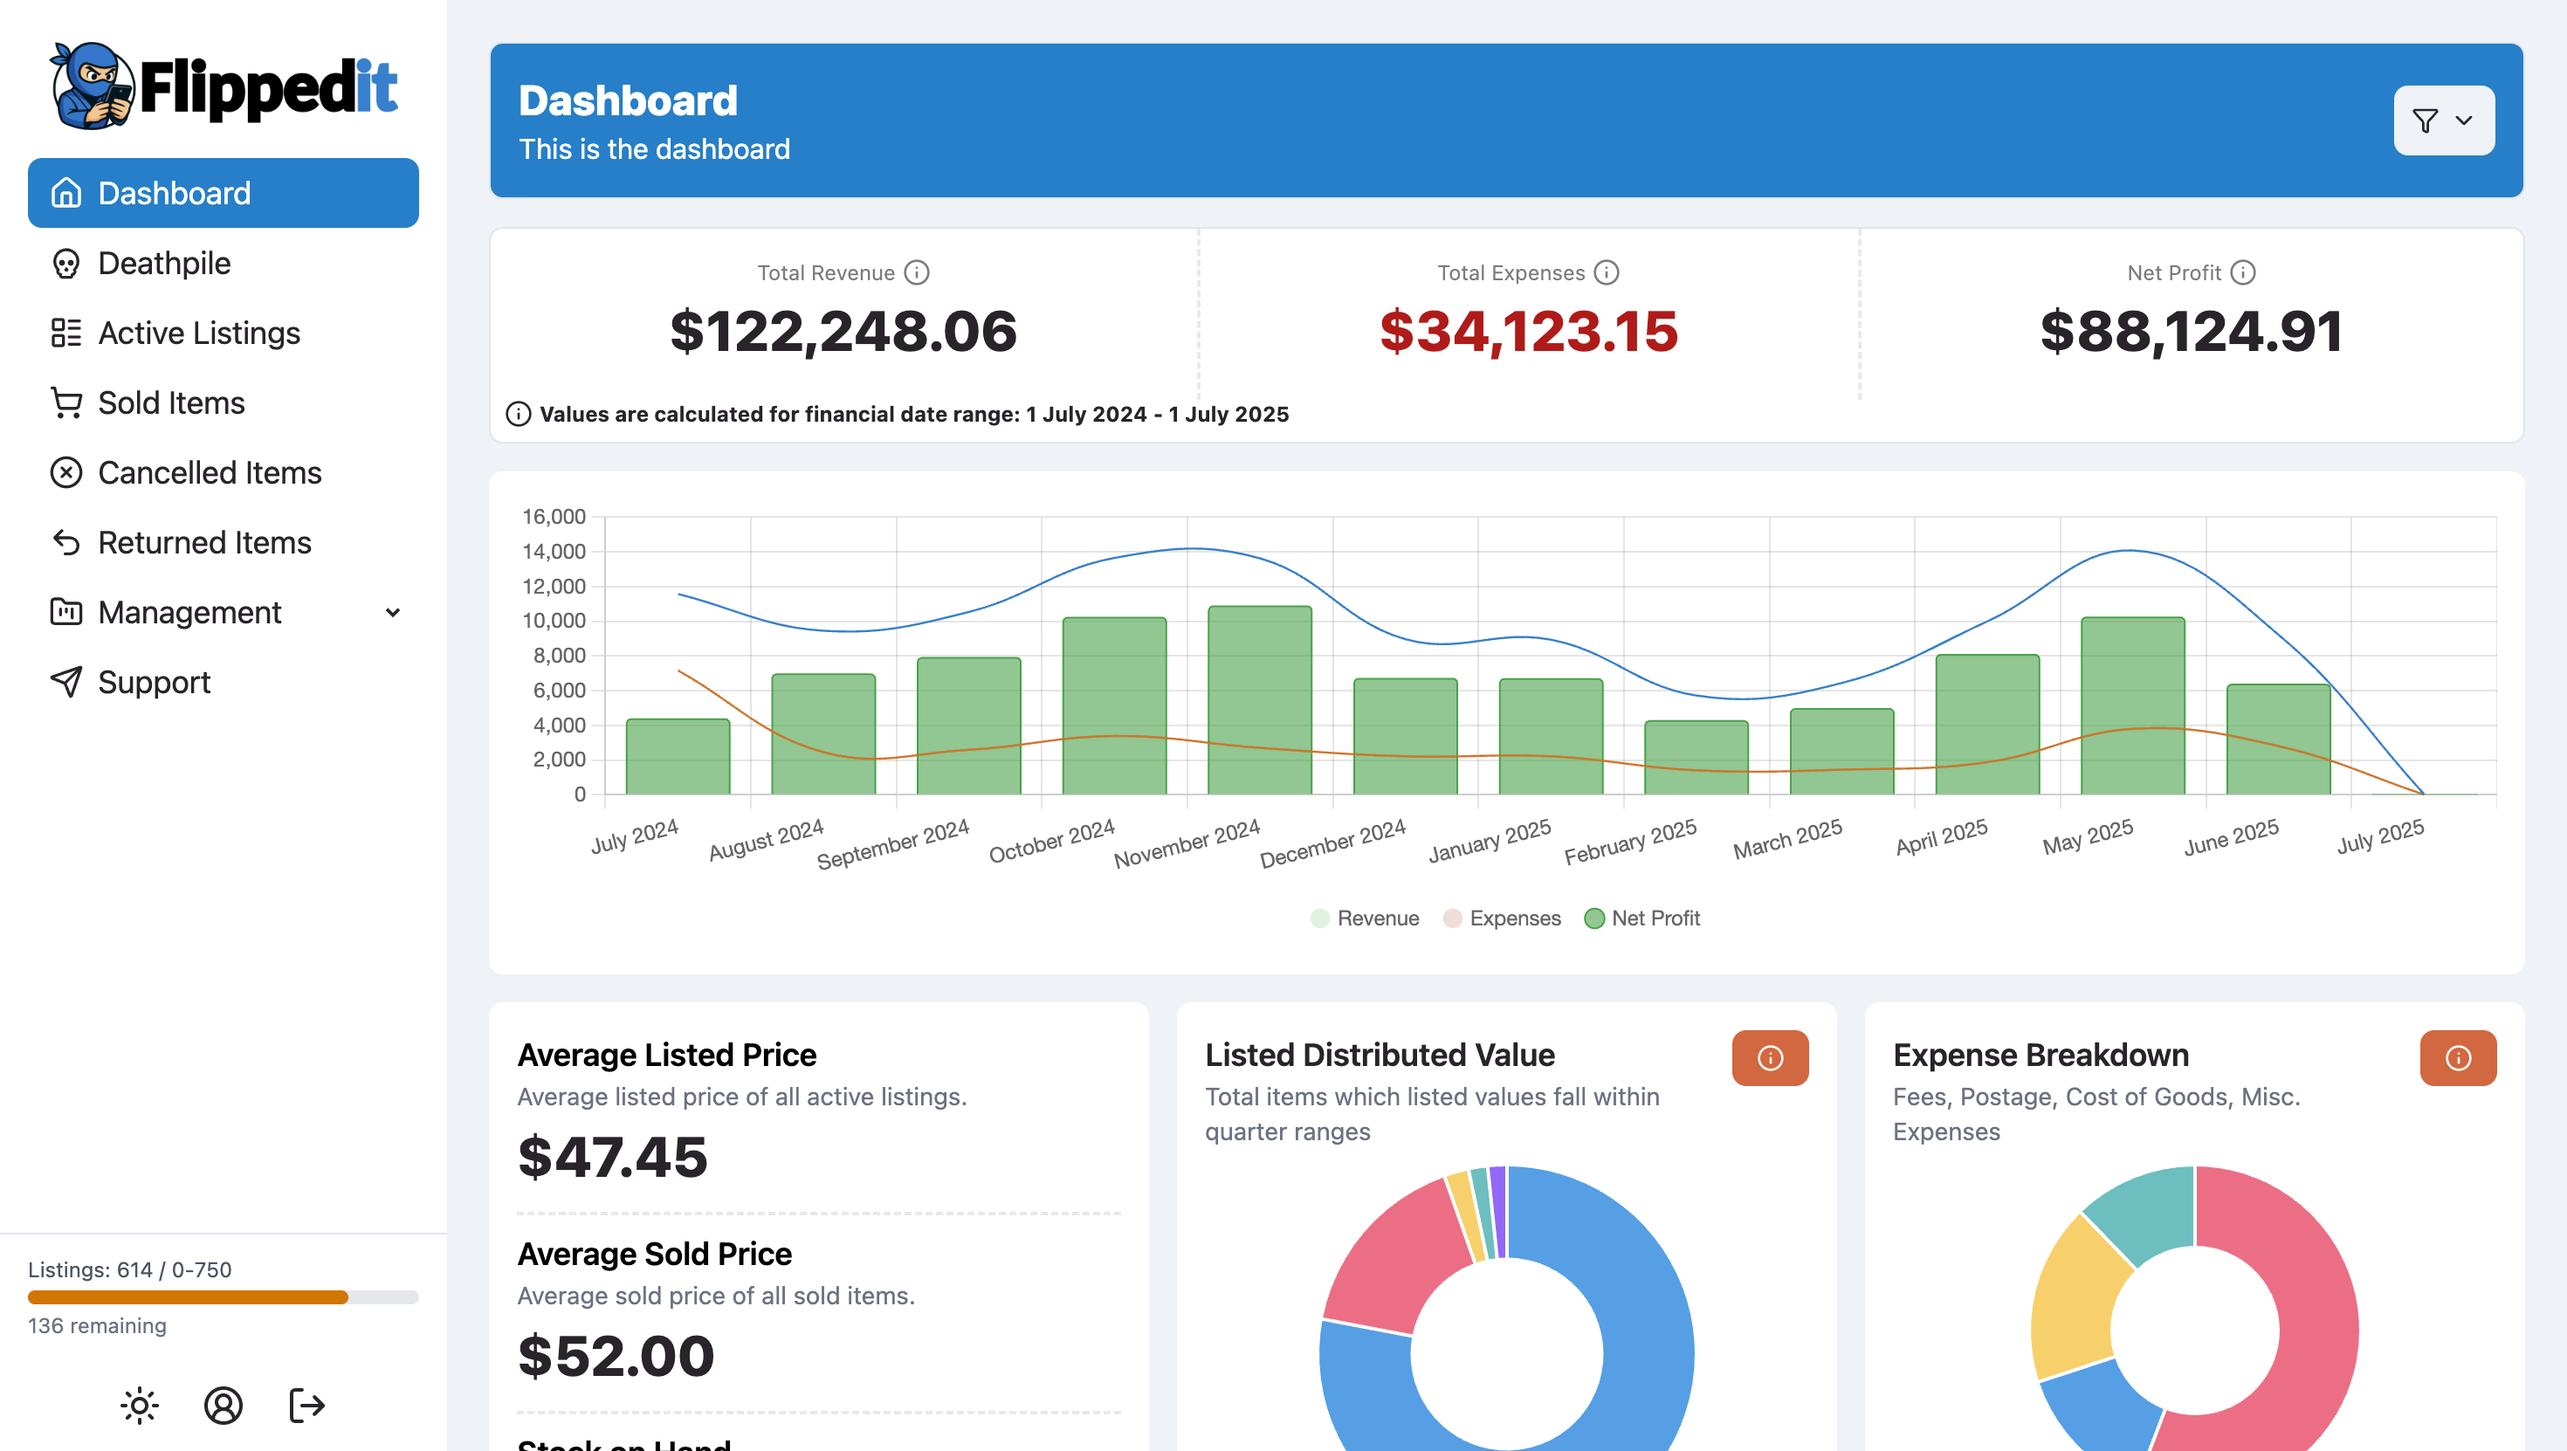This screenshot has width=2567, height=1451.
Task: Click the Listed Distributed Value heading
Action: (x=1380, y=1055)
